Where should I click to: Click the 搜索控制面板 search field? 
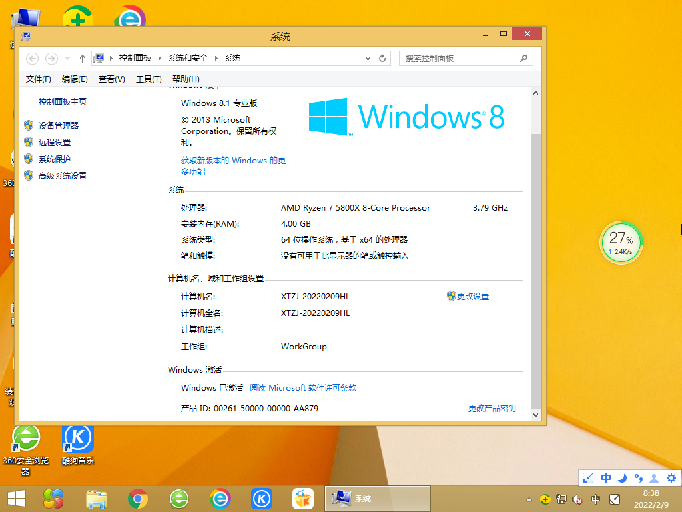point(465,58)
